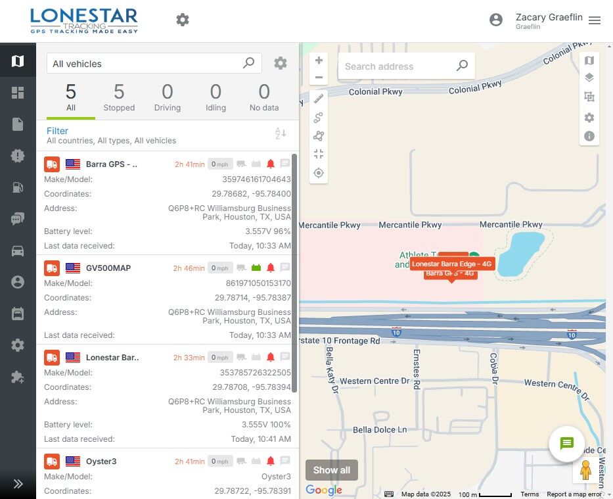Click the Lonestar Bar.. alert bell icon
The height and width of the screenshot is (499, 613).
coord(271,357)
